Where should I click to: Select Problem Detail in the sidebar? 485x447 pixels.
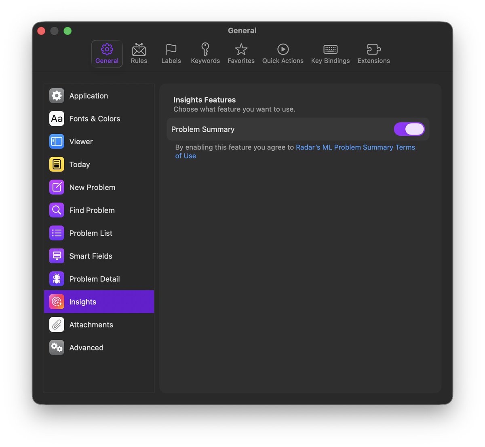[99, 279]
